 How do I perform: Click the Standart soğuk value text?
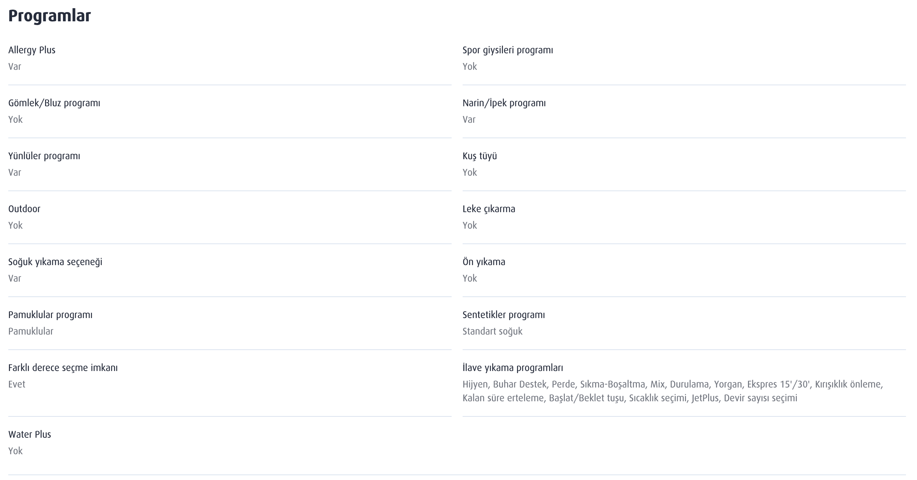[x=492, y=331]
